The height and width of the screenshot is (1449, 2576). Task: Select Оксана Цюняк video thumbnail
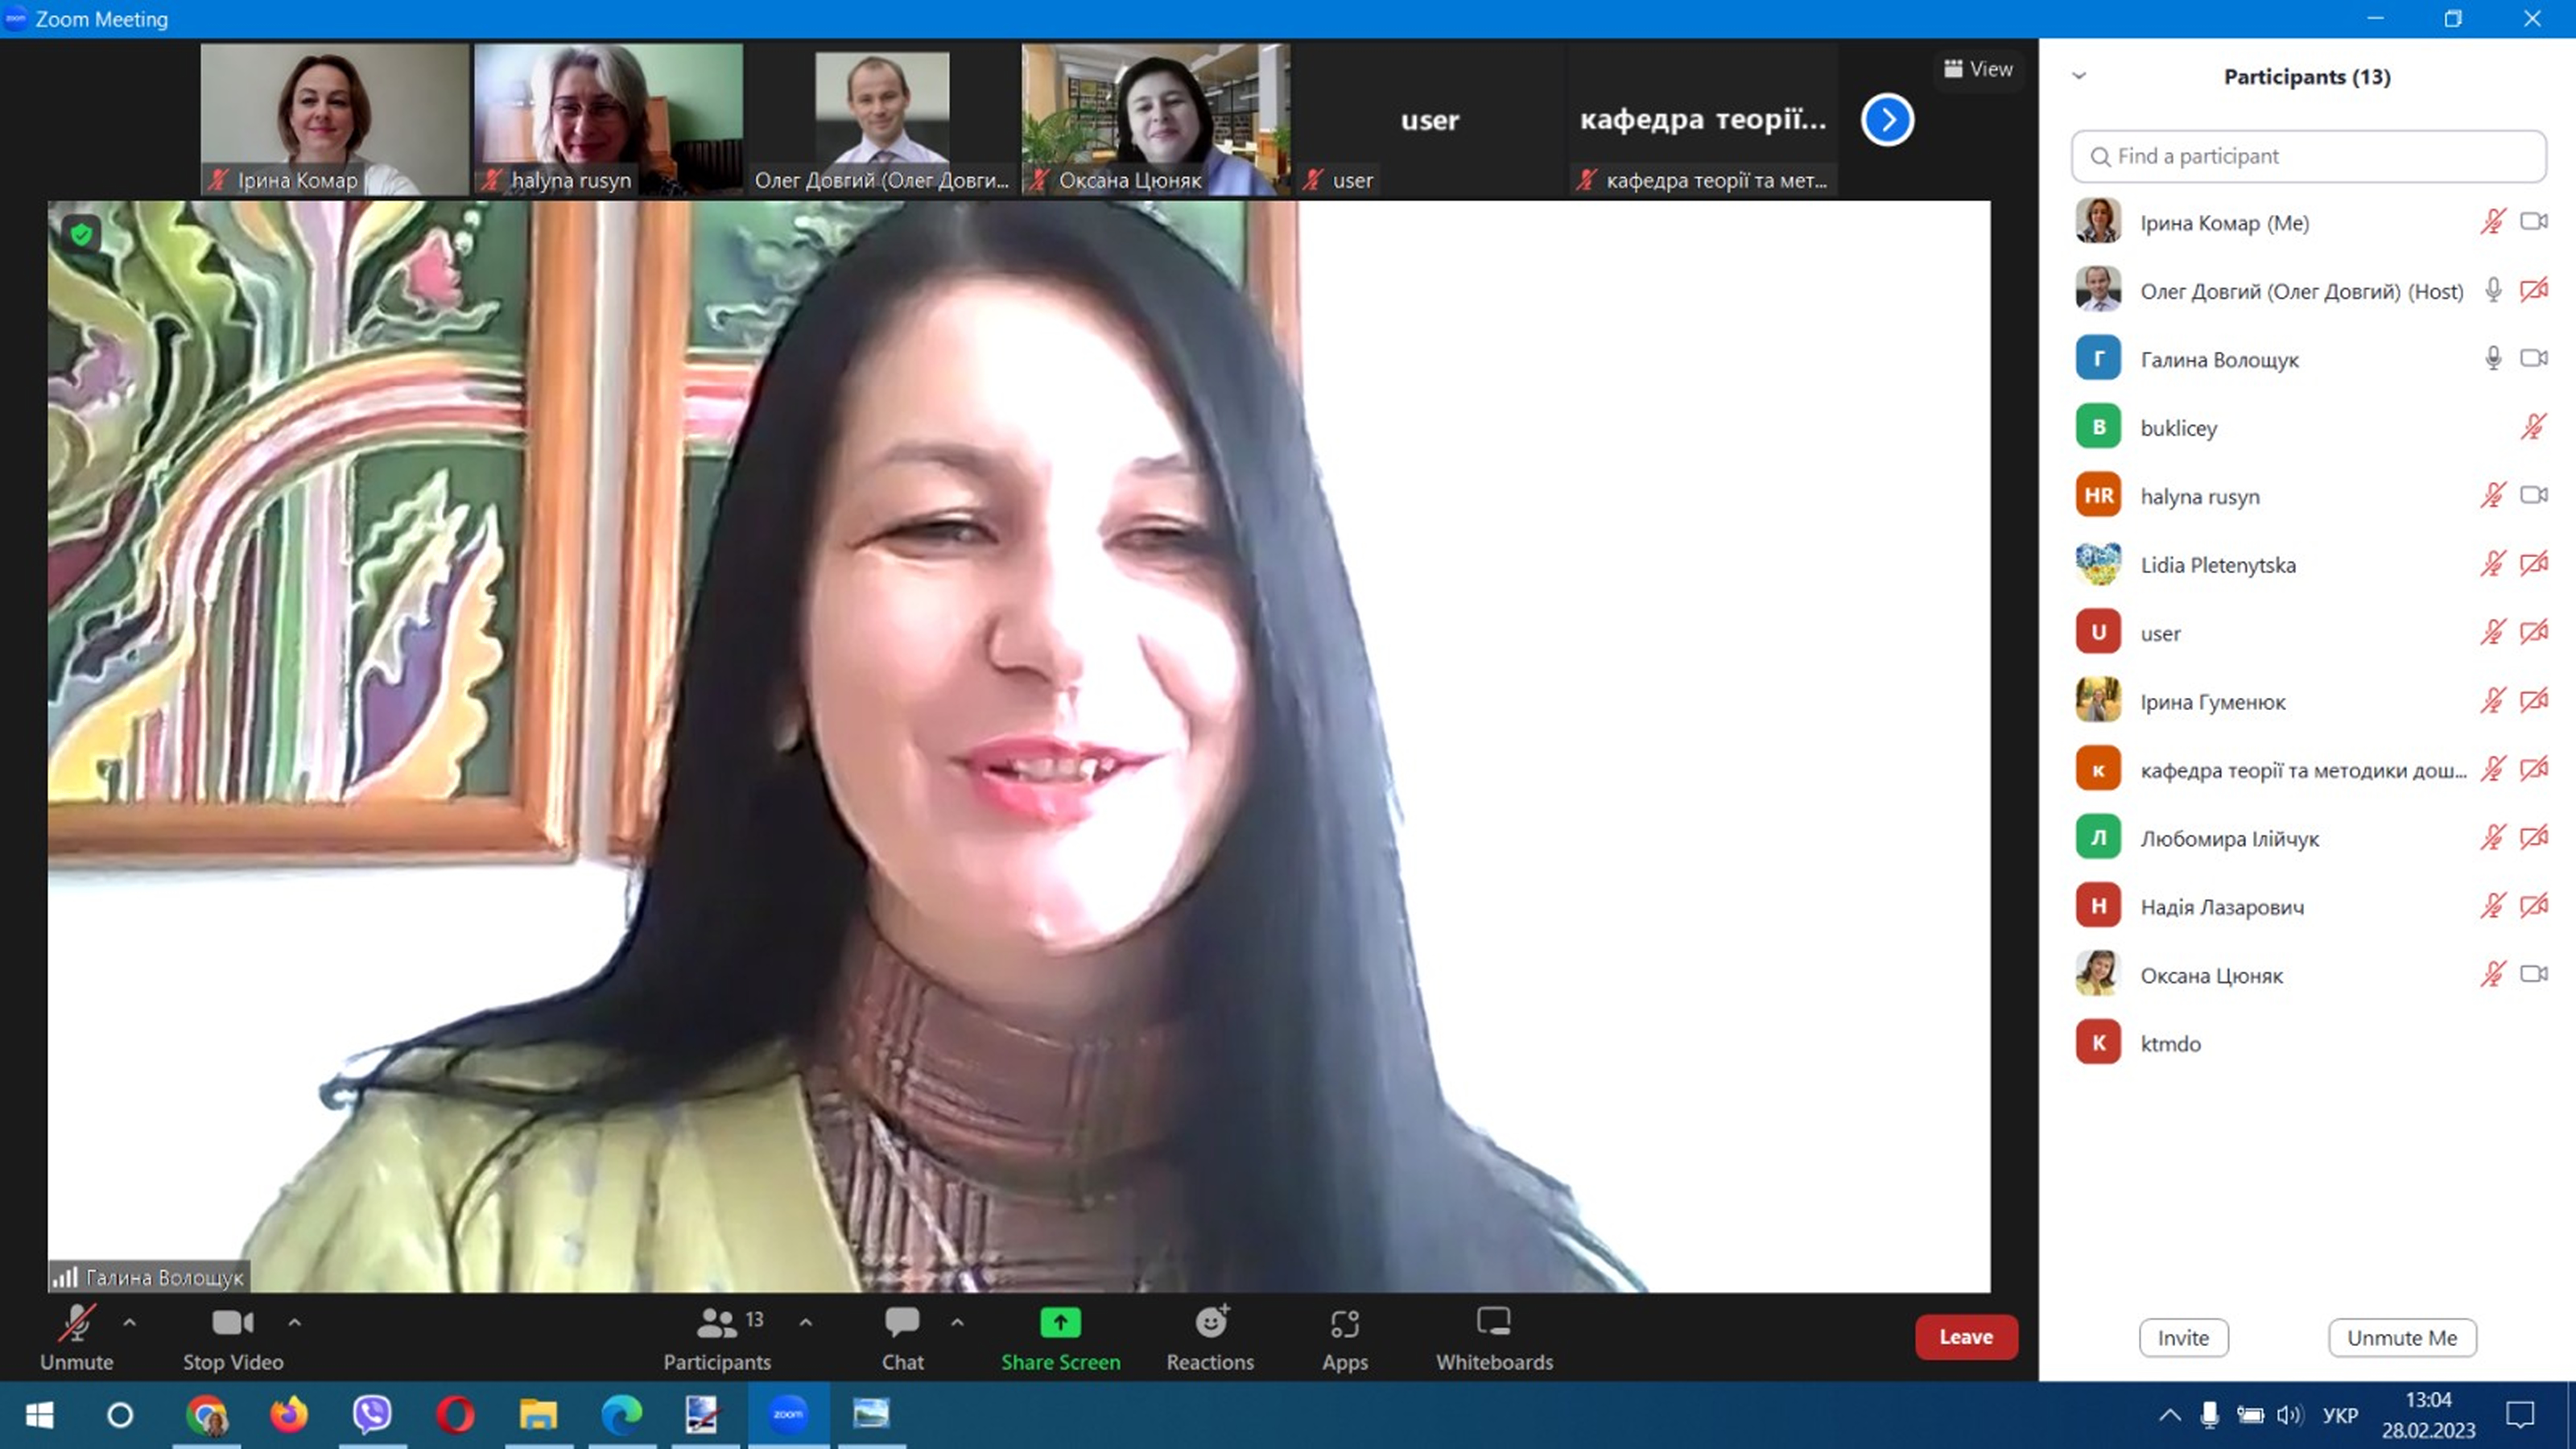click(1155, 118)
